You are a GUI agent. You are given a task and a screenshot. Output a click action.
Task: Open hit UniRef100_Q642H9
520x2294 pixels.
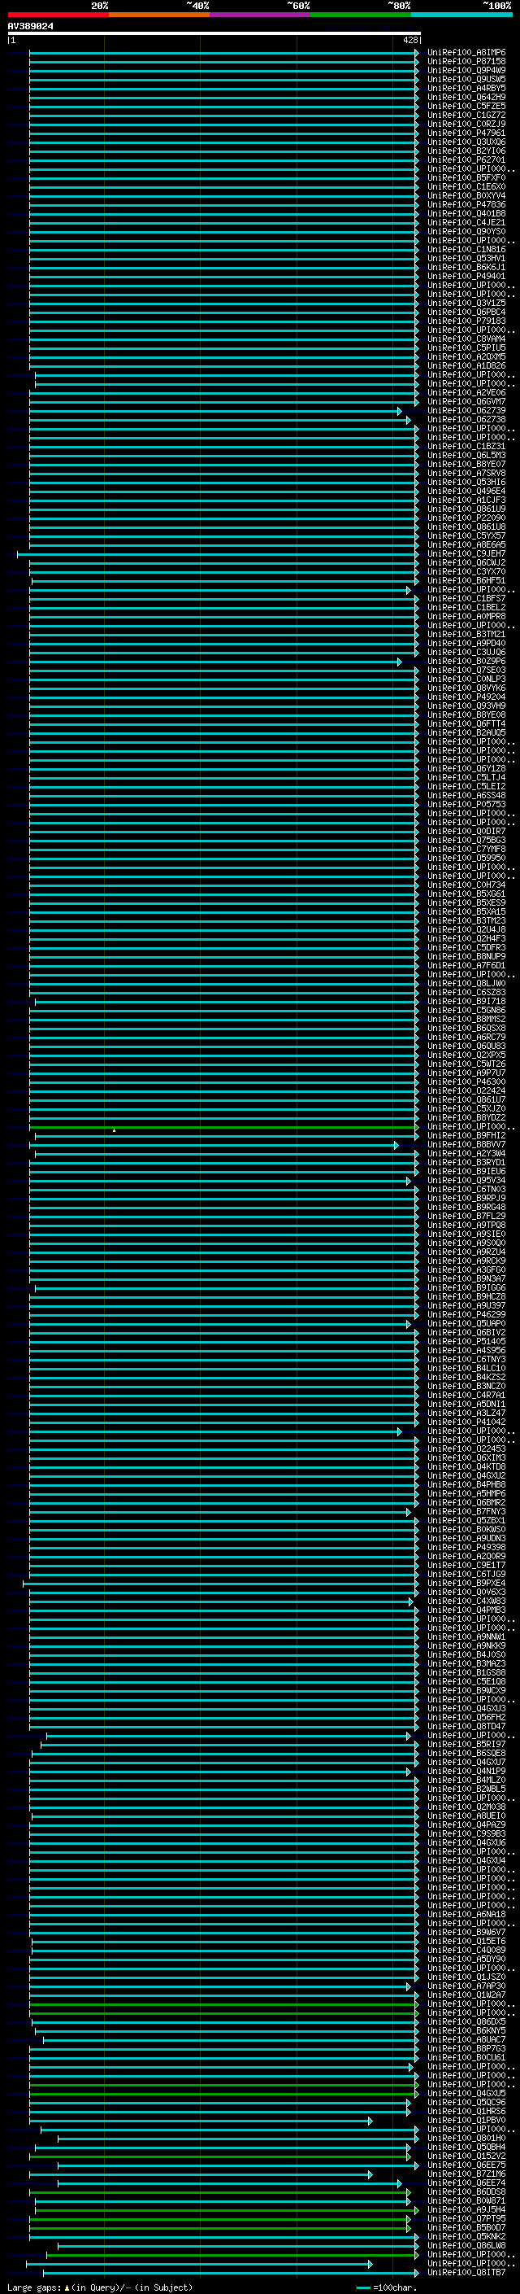click(466, 97)
